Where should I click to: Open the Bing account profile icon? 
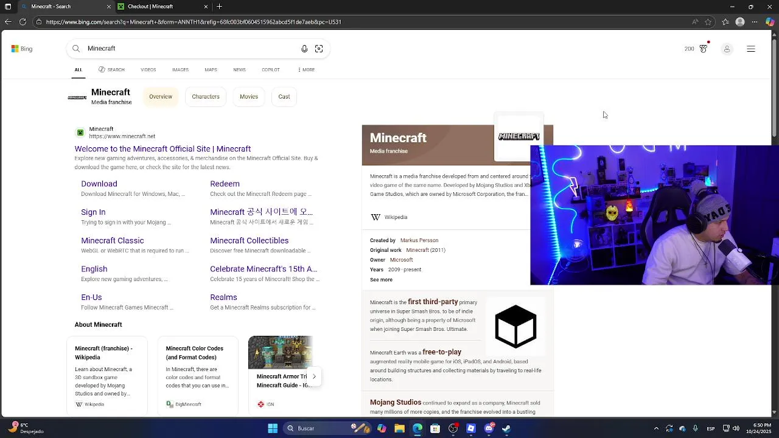727,49
